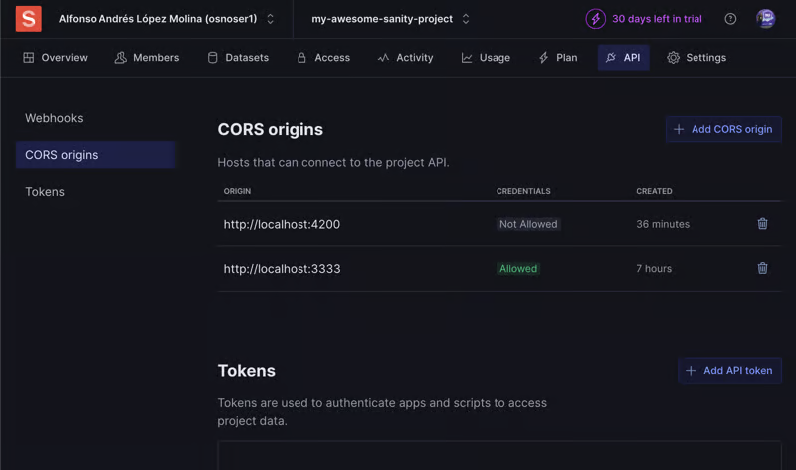This screenshot has height=470, width=796.
Task: Select Webhooks in the sidebar
Action: pos(54,118)
